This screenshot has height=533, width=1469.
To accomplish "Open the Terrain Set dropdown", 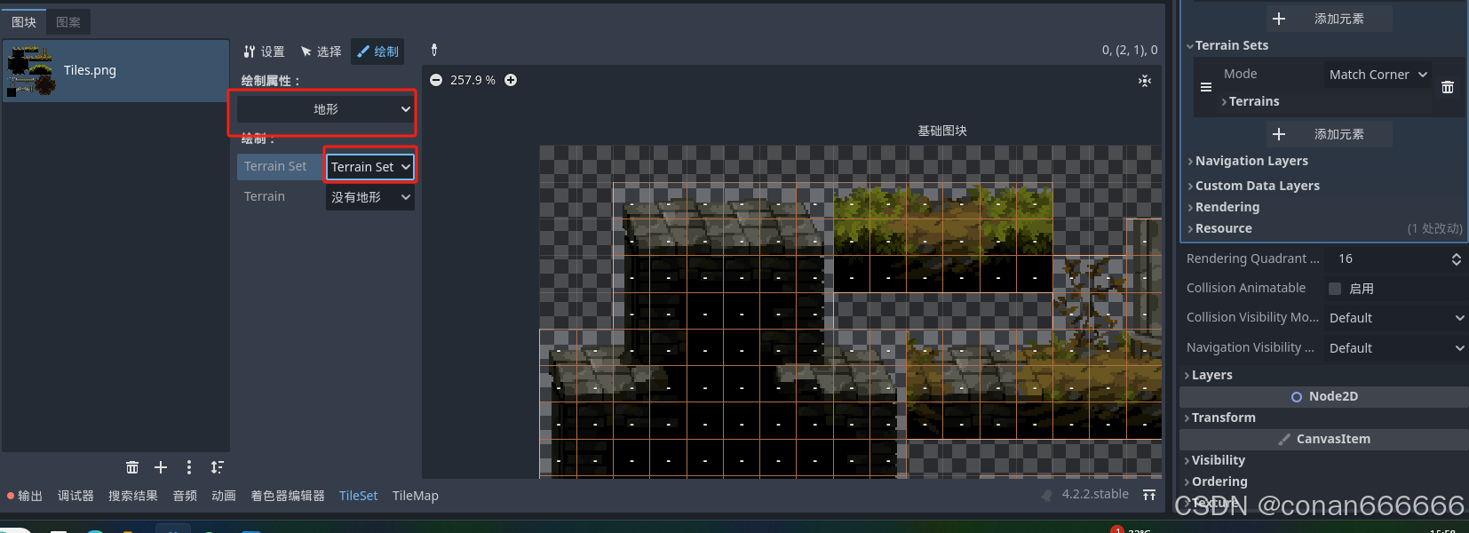I will (370, 167).
